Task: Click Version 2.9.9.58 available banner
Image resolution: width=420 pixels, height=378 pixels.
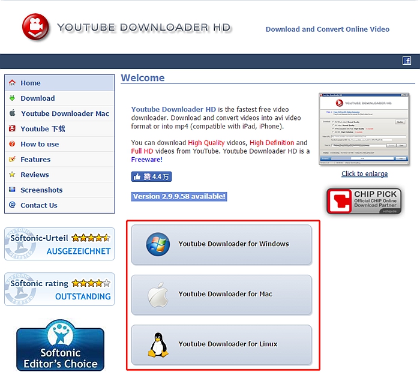Action: 179,196
